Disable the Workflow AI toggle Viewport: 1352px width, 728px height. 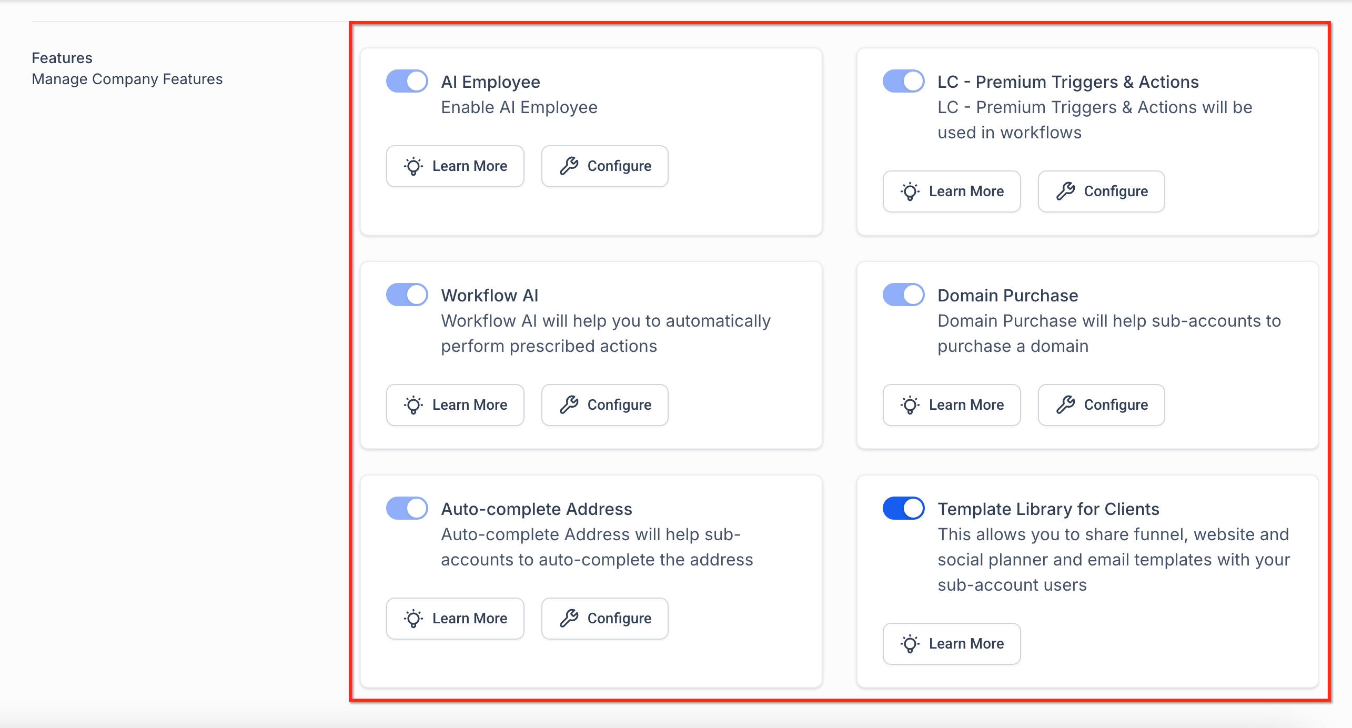pos(407,295)
